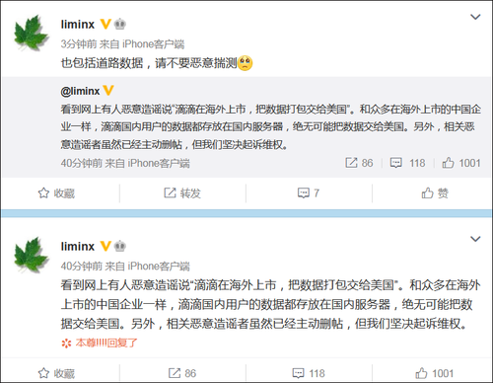Open the second post's maple leaf avatar
493x383 pixels.
[31, 255]
